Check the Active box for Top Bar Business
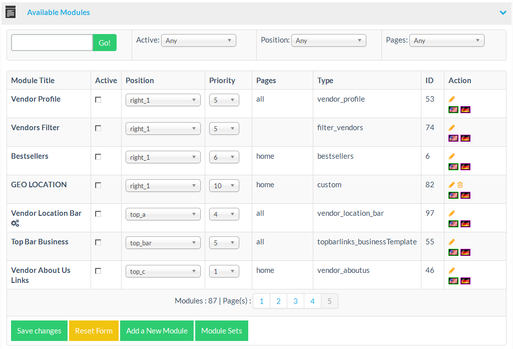The image size is (513, 349). (98, 242)
